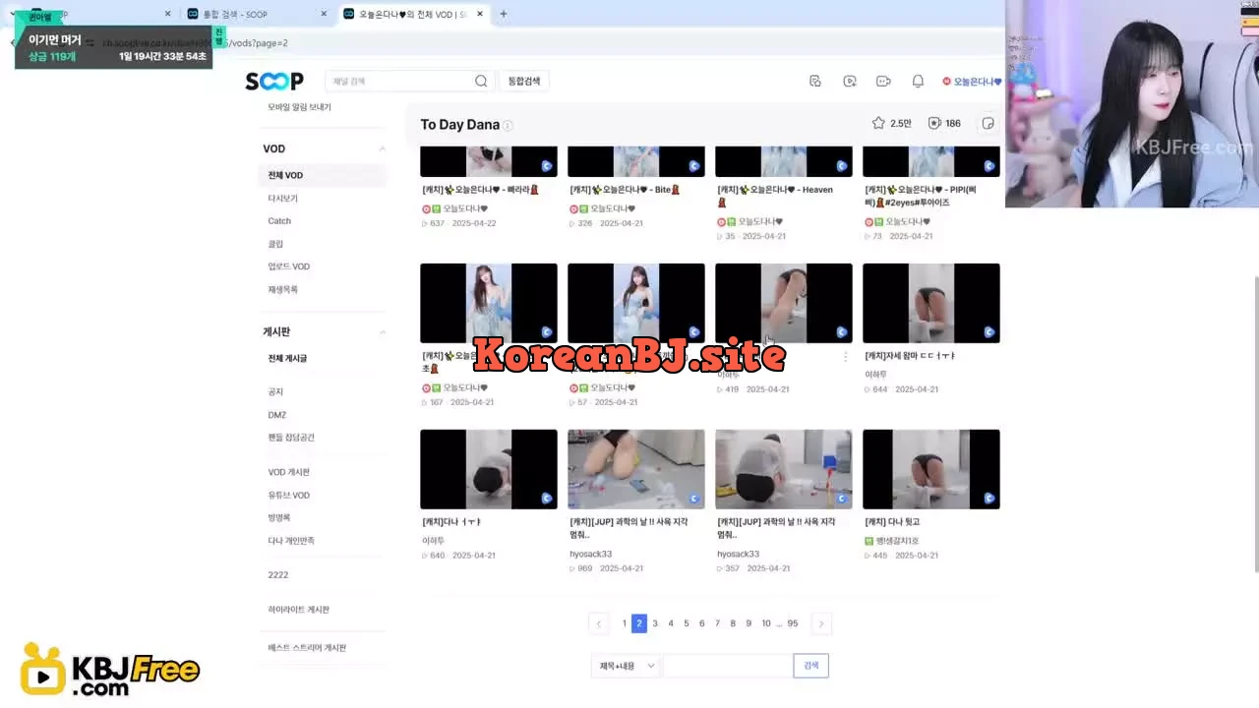Open the notifications bell
Image resolution: width=1259 pixels, height=708 pixels.
(918, 82)
